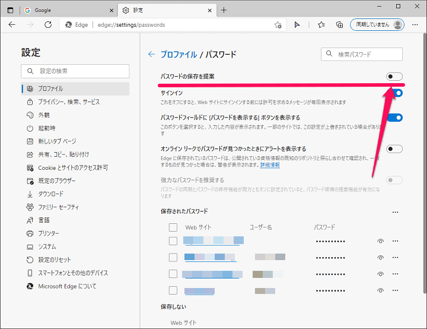
Task: Check the select-all checkbox beside Web サイト
Action: (x=173, y=227)
